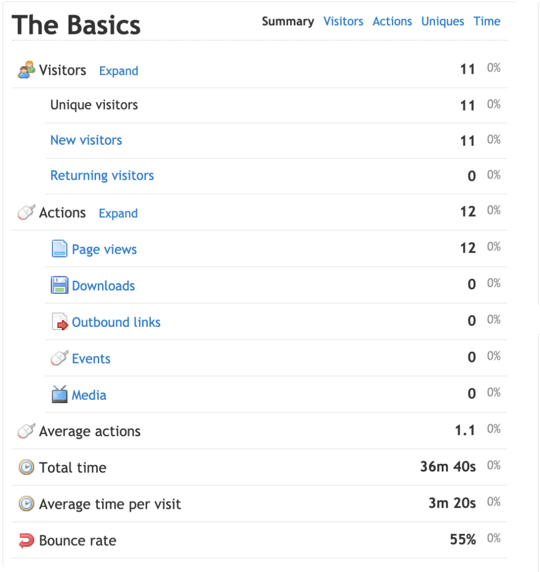Click the Downloads floppy disk icon
The height and width of the screenshot is (572, 540).
coord(59,285)
